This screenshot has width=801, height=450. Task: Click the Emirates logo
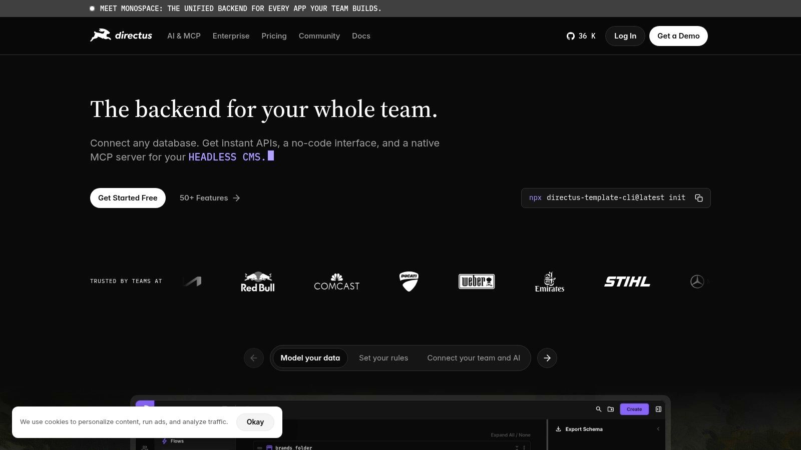click(549, 282)
